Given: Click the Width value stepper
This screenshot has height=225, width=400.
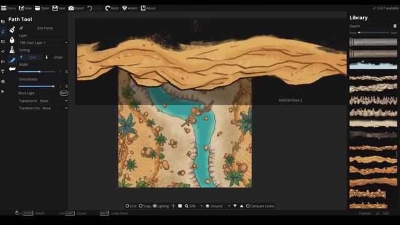Looking at the screenshot, I should tap(67, 72).
